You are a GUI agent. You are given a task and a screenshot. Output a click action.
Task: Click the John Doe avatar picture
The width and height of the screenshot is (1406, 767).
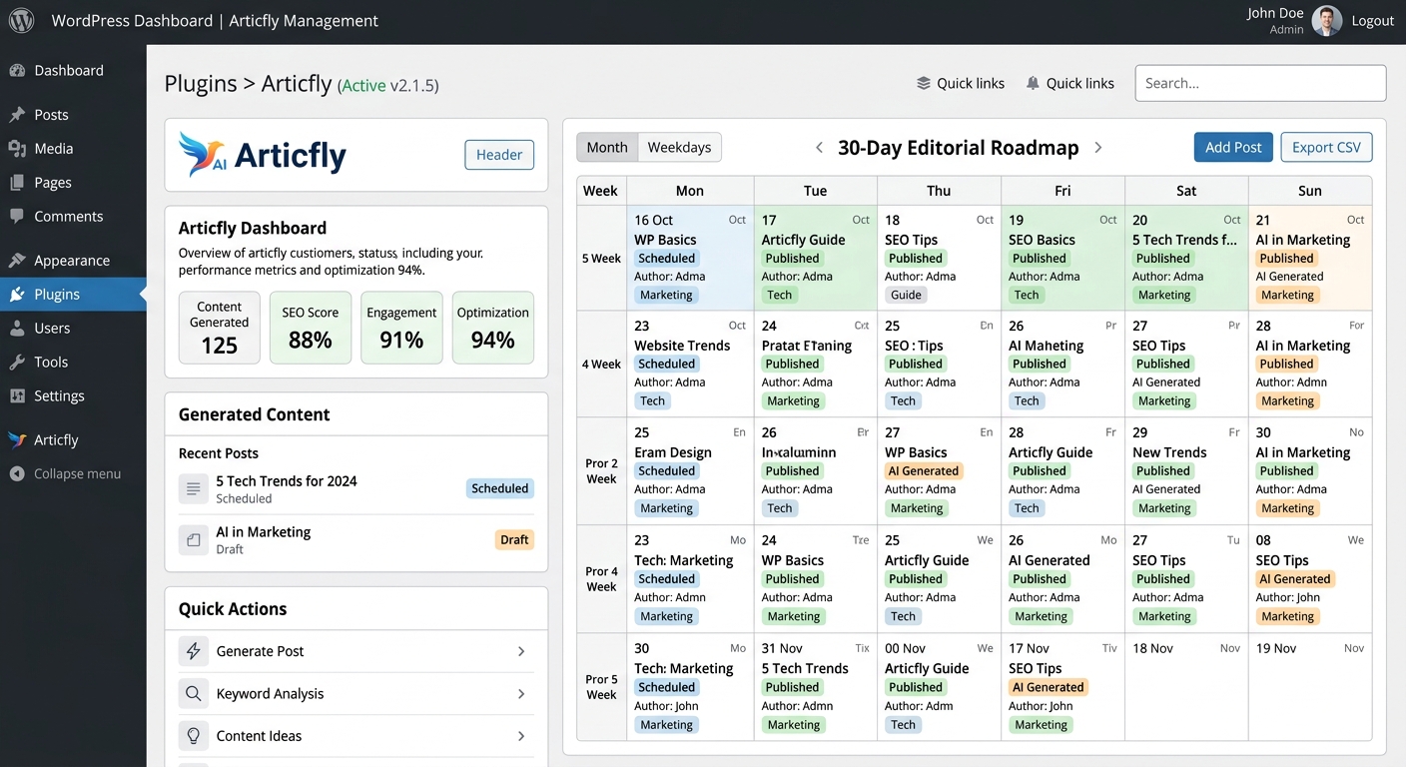(x=1327, y=21)
